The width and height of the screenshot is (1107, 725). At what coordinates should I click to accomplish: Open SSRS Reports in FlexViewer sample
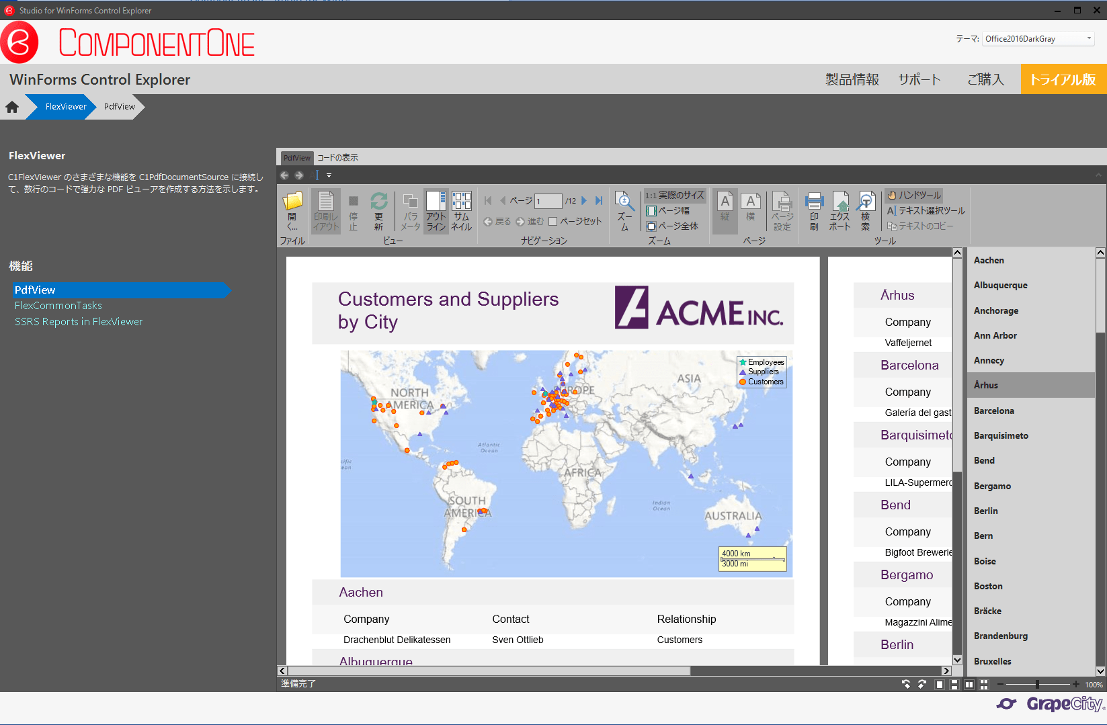click(79, 321)
